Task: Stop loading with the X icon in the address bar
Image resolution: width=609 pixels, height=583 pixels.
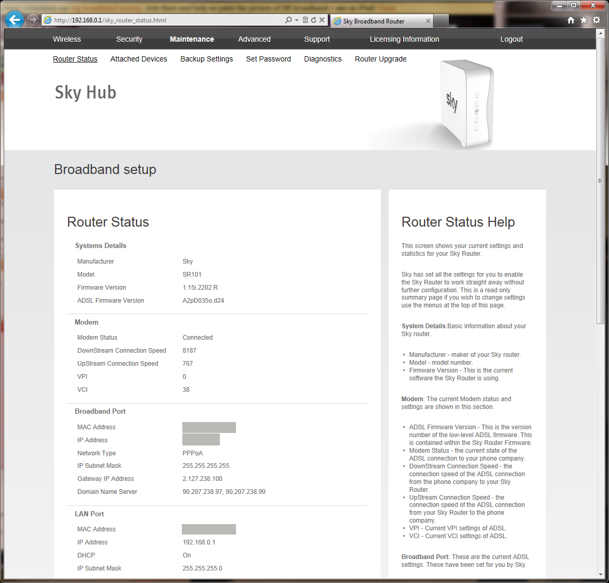Action: tap(322, 20)
